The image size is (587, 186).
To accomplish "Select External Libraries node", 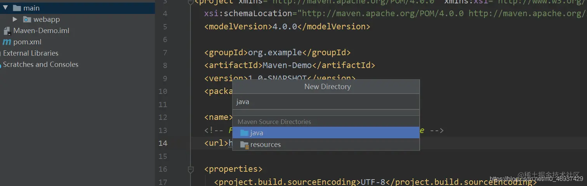I will [31, 53].
